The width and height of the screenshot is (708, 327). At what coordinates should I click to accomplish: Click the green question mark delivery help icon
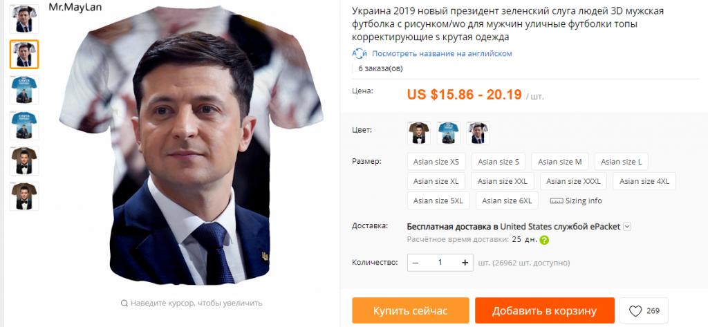(x=544, y=241)
